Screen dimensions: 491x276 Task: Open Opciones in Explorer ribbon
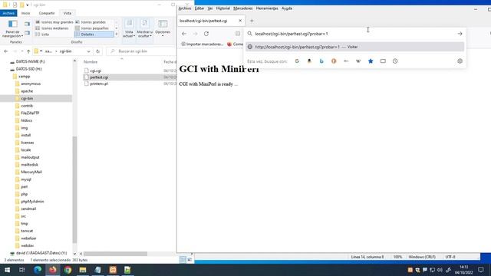163,28
